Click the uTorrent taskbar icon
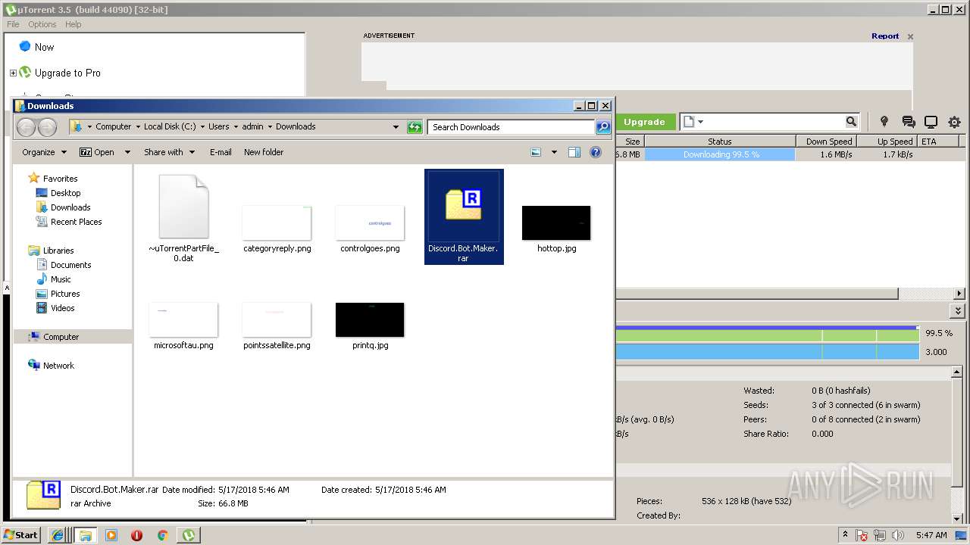 pos(189,535)
